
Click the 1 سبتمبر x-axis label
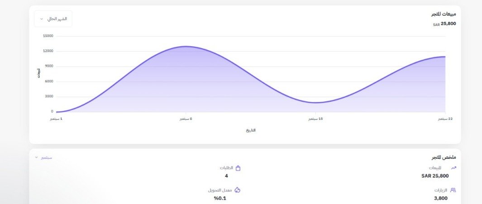click(56, 119)
